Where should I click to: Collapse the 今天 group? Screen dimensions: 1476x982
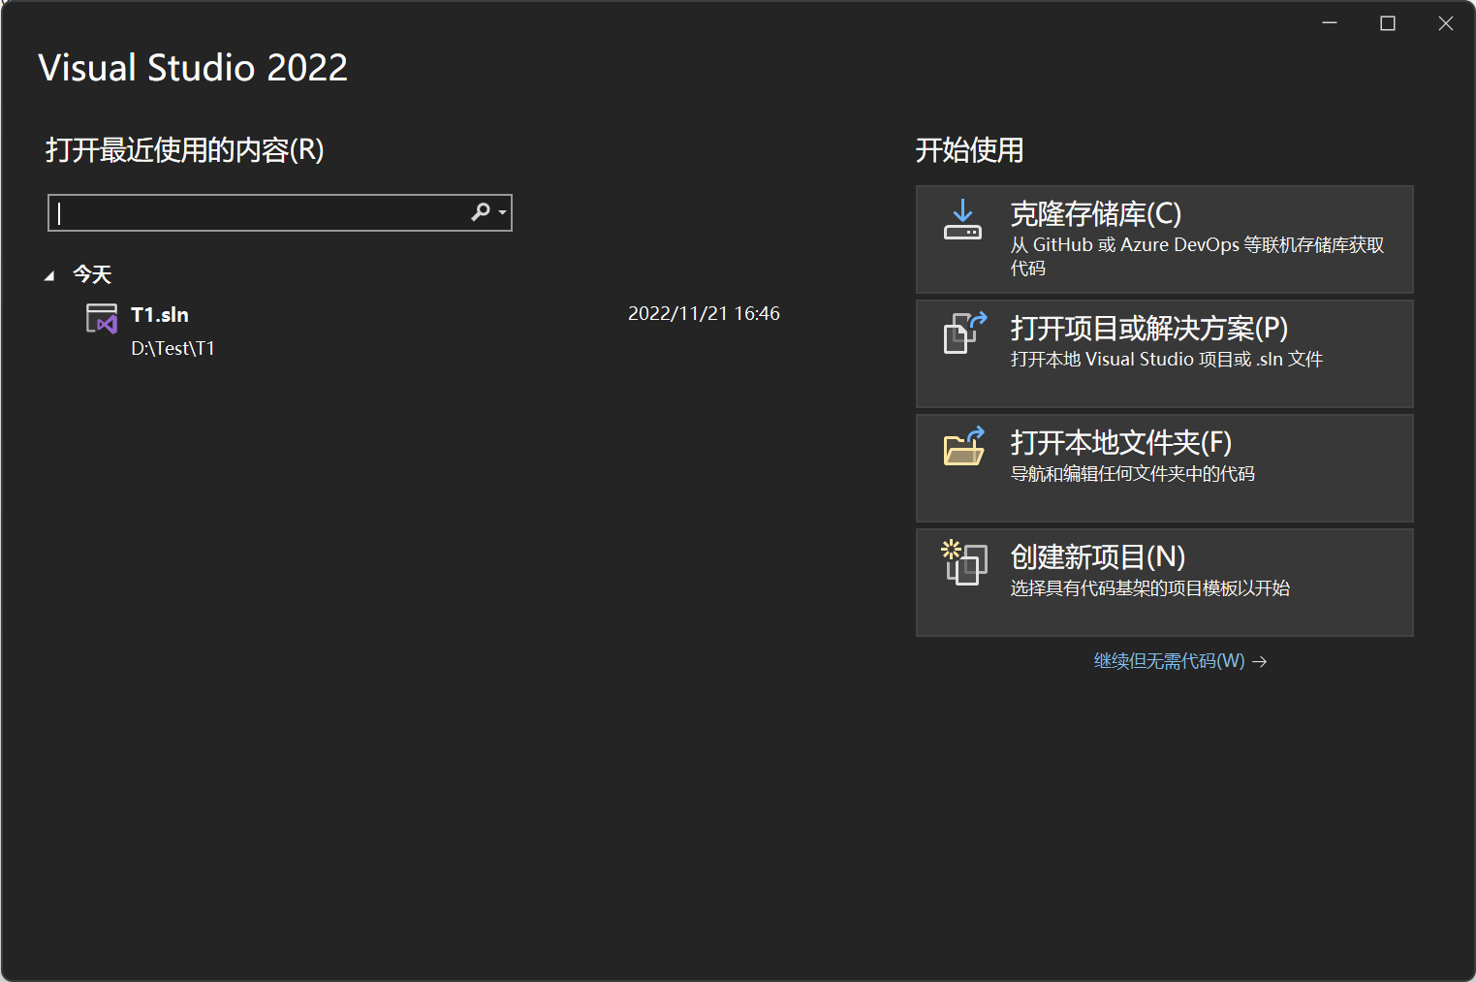coord(49,276)
